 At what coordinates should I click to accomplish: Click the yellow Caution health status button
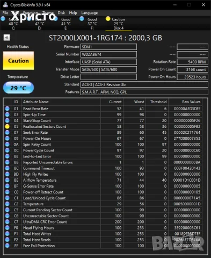click(x=18, y=61)
